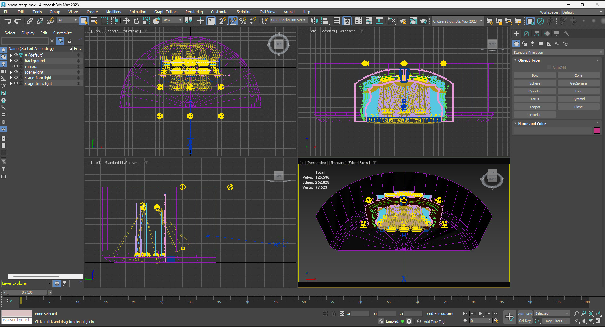The height and width of the screenshot is (327, 605).
Task: Click the Undo arrow in the toolbar
Action: (x=8, y=21)
